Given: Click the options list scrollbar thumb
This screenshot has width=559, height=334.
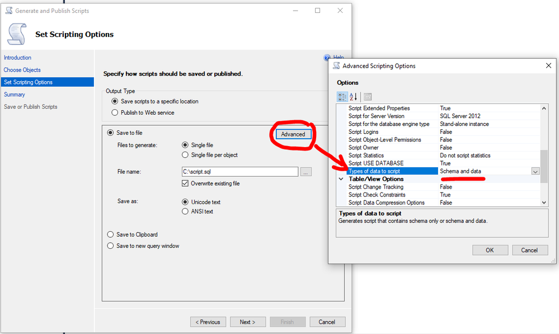Looking at the screenshot, I should [x=544, y=167].
